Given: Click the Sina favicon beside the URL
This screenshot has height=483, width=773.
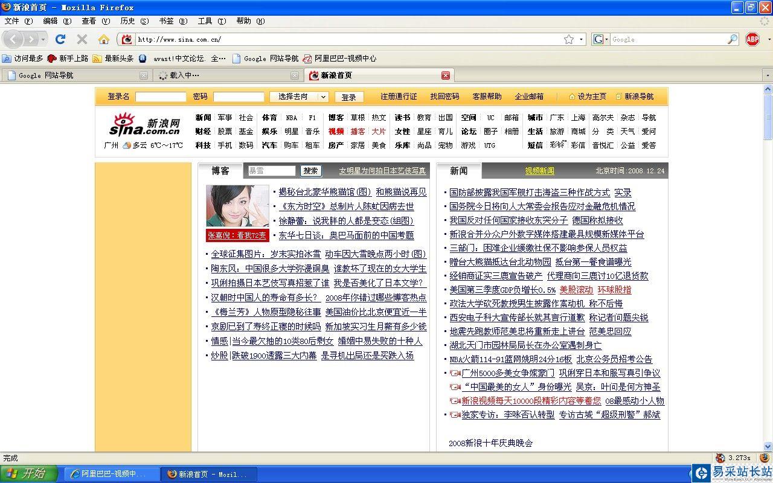Looking at the screenshot, I should tap(127, 39).
